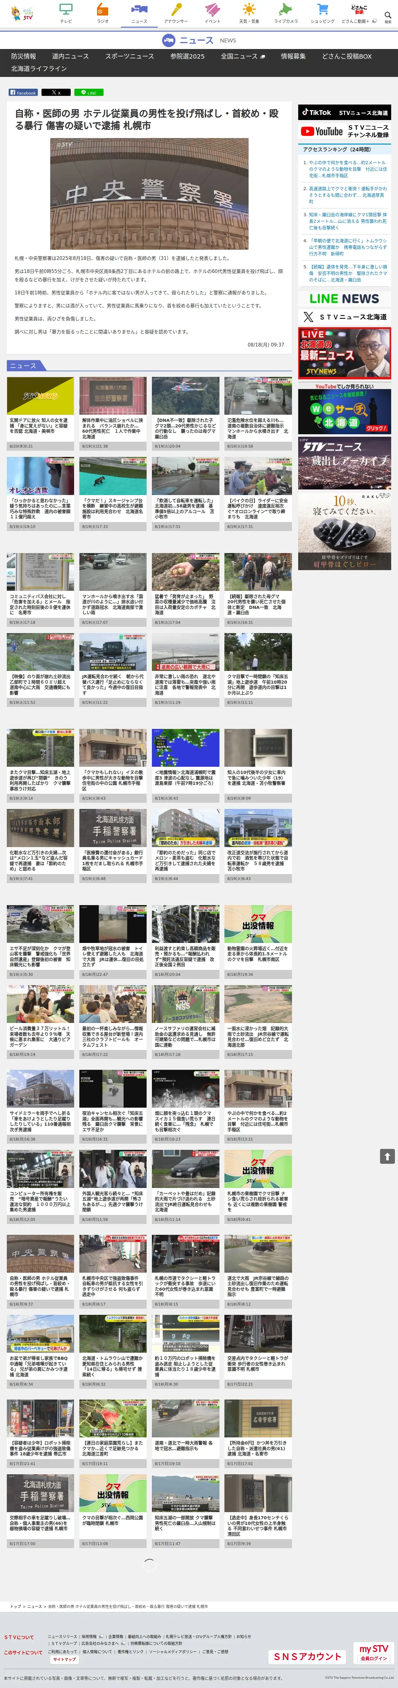Select the 防災情報 menu tab
Image resolution: width=398 pixels, height=1688 pixels.
(x=24, y=56)
